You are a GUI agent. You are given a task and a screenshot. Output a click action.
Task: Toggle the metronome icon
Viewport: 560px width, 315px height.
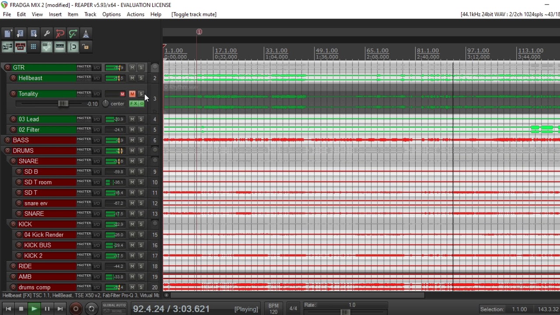click(x=86, y=34)
